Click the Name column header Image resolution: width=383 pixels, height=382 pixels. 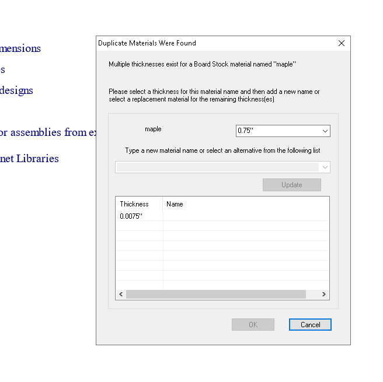click(x=175, y=204)
